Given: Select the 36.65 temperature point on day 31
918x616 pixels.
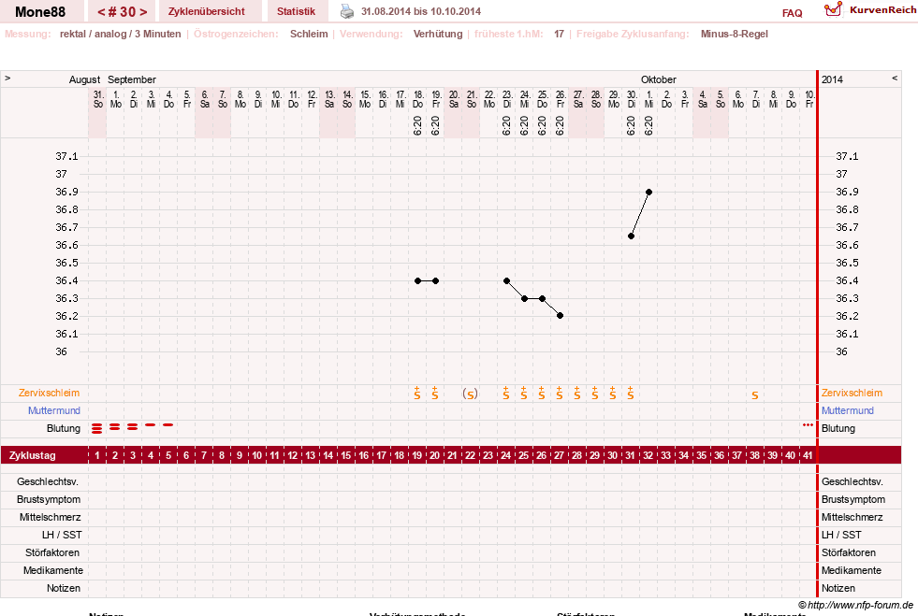Looking at the screenshot, I should coord(631,236).
